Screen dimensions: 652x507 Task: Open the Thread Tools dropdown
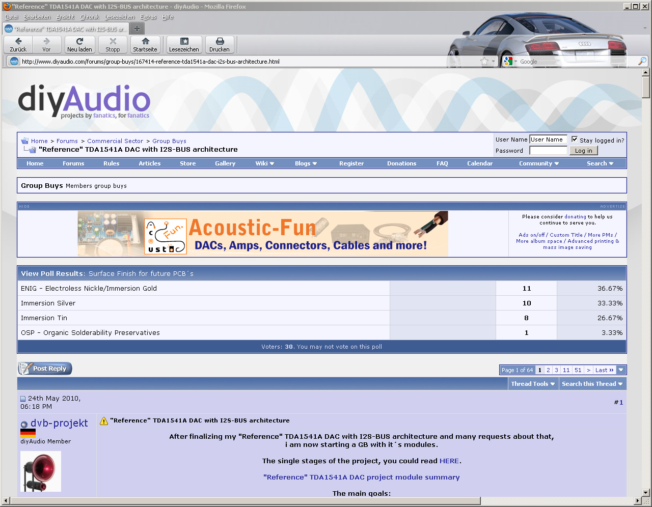click(533, 384)
